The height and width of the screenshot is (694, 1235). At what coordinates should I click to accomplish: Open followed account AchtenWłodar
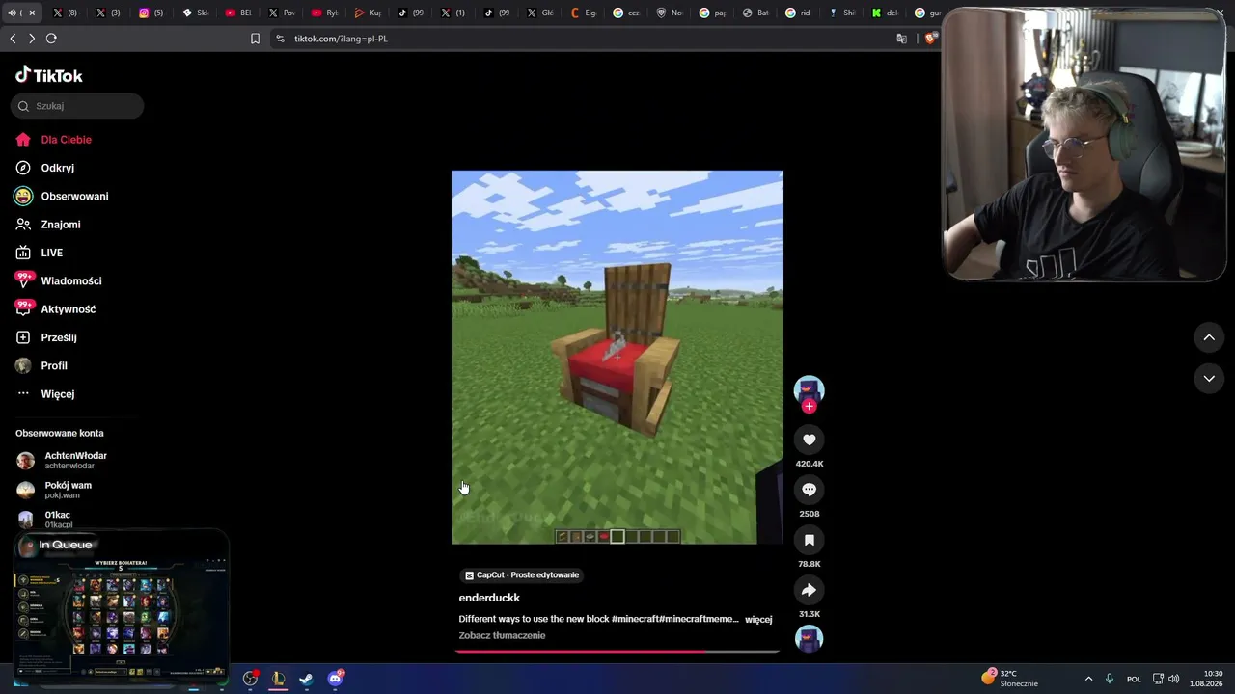75,460
